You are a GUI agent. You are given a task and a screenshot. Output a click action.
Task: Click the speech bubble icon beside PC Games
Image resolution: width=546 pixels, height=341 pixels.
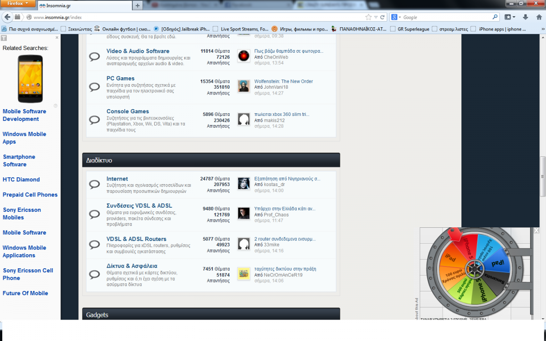[x=94, y=87]
